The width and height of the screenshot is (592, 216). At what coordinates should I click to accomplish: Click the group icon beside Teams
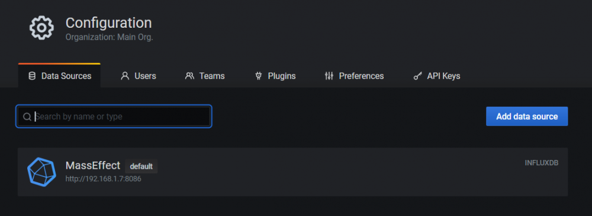pos(189,76)
